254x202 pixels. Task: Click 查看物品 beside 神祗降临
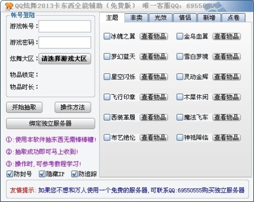click(227, 137)
